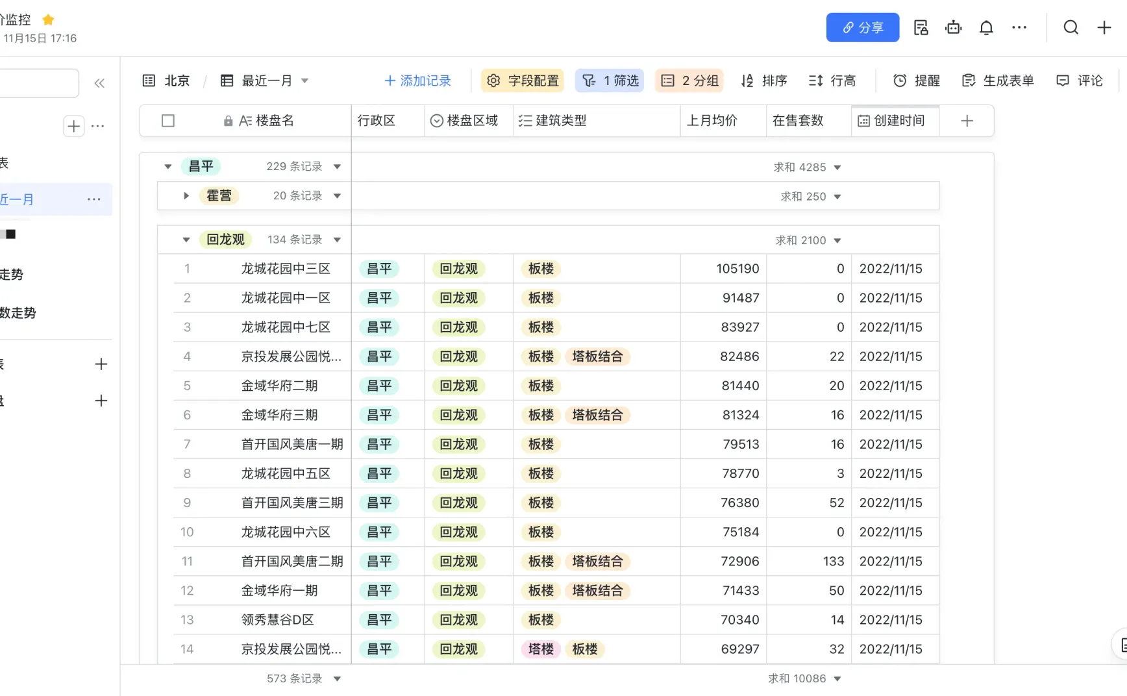Click the 塔板结合 tag in row 4

tap(597, 356)
